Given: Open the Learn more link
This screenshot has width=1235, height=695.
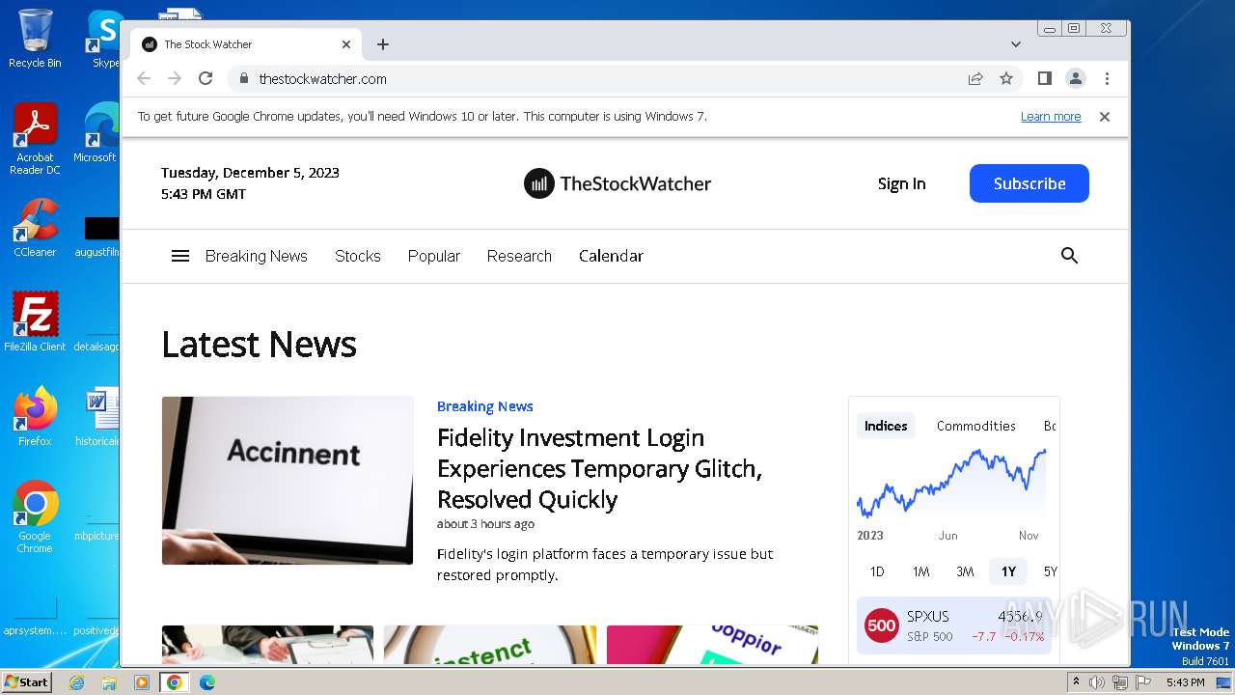Looking at the screenshot, I should (x=1051, y=117).
